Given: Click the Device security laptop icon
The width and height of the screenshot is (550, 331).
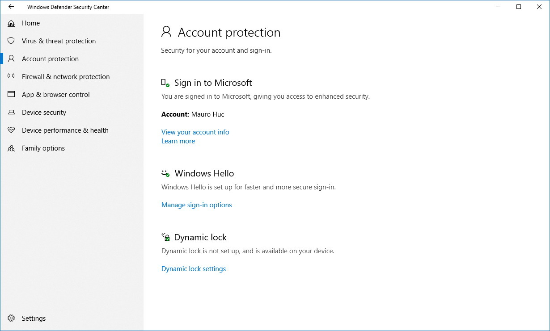Looking at the screenshot, I should pos(11,113).
